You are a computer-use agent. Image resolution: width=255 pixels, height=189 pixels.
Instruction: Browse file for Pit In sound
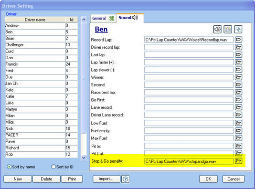tap(238, 146)
